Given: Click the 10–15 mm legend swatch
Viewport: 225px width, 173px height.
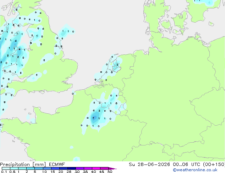Looking at the screenshot, I should pyautogui.click(x=47, y=168).
